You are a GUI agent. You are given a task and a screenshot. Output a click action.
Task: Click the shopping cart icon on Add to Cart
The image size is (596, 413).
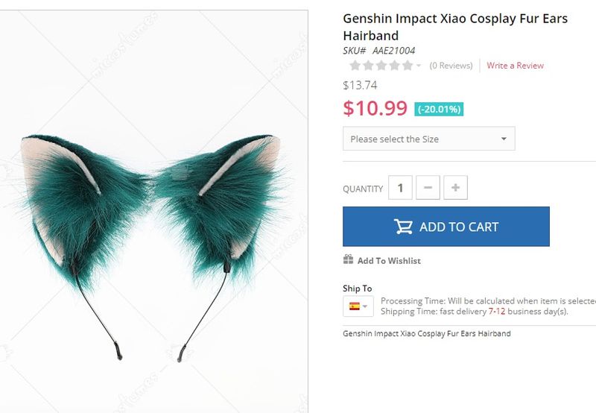point(403,227)
